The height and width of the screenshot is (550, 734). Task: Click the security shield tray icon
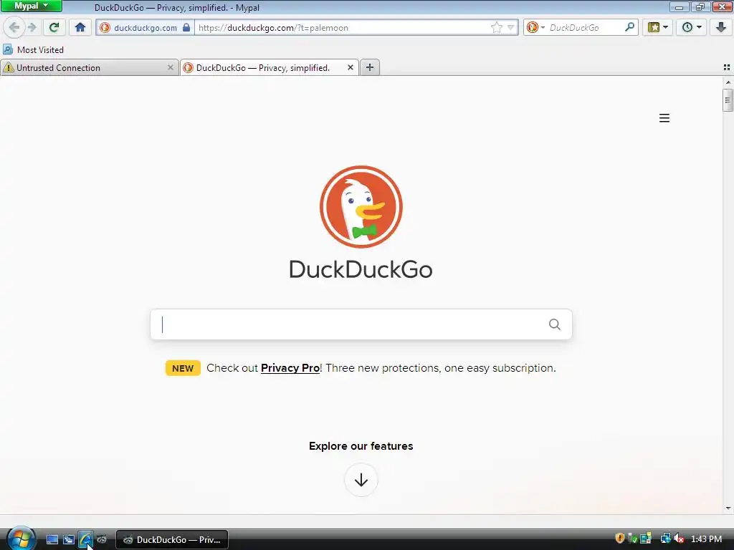620,539
